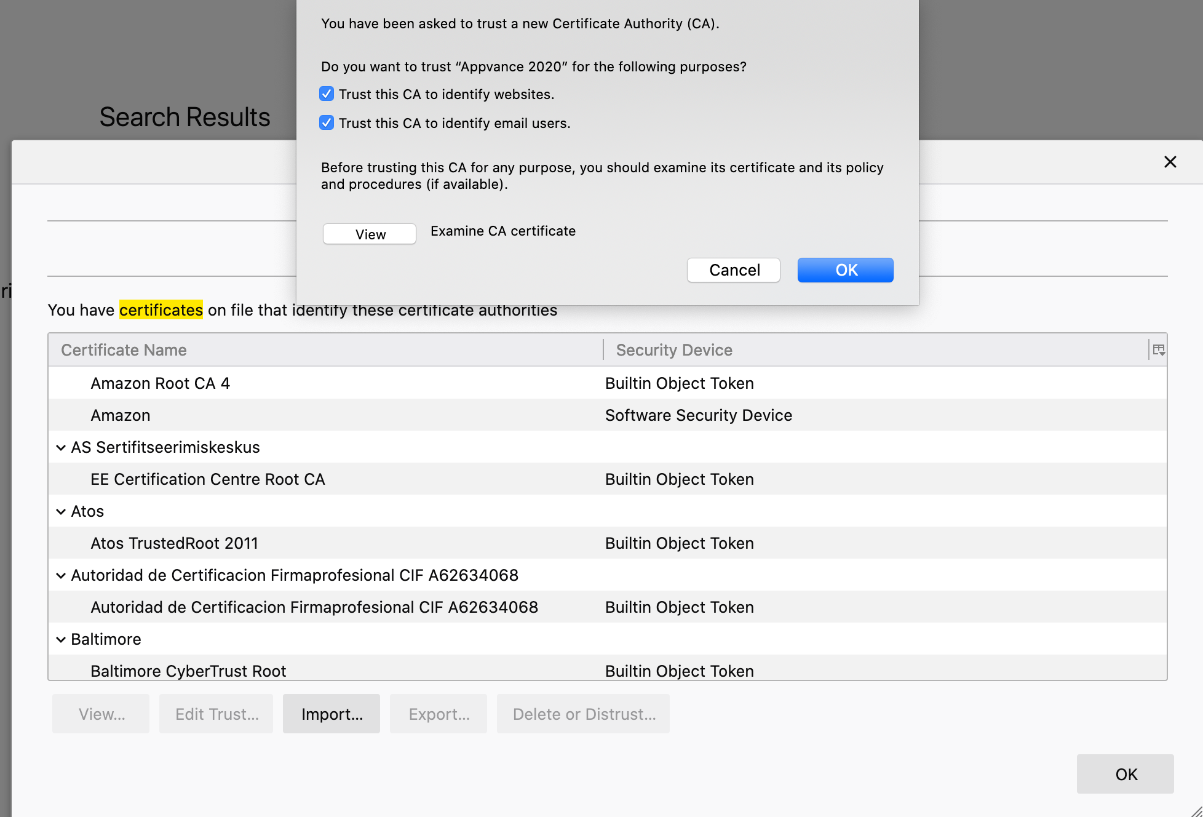Click Software Security Device cell for Amazon
1203x817 pixels.
[x=699, y=415]
